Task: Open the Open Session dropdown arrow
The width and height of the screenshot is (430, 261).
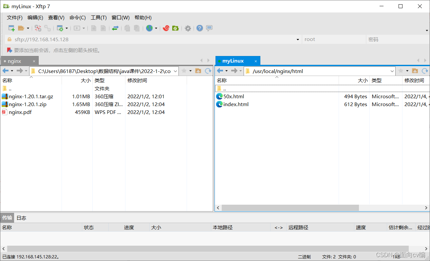Action: [x=28, y=28]
